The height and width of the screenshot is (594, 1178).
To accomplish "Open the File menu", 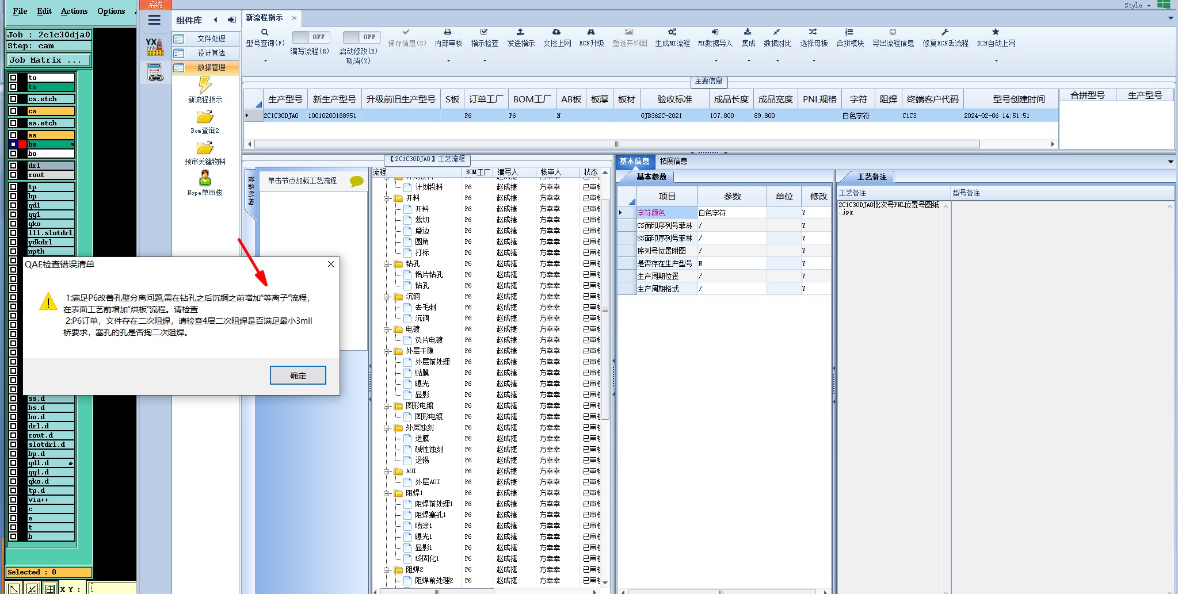I will tap(20, 11).
